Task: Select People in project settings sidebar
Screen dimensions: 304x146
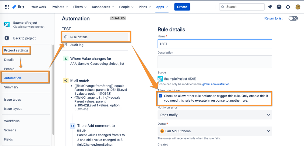Action: click(9, 69)
